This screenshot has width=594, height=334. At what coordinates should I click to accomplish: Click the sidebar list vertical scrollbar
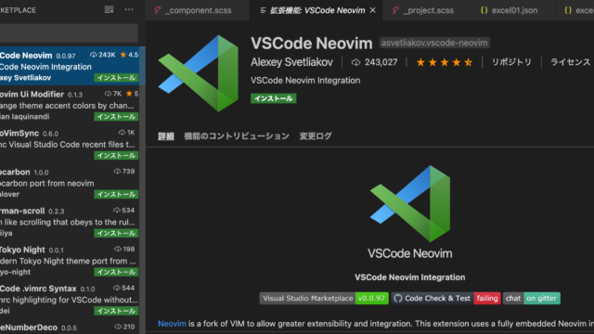tap(142, 189)
